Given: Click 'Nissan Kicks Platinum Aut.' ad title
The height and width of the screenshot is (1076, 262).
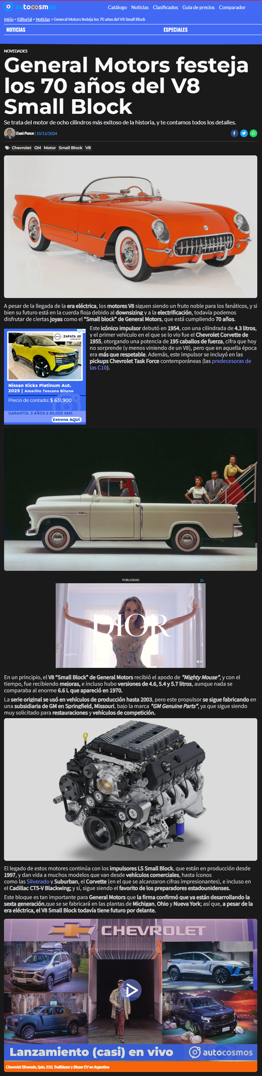Looking at the screenshot, I should [x=40, y=386].
